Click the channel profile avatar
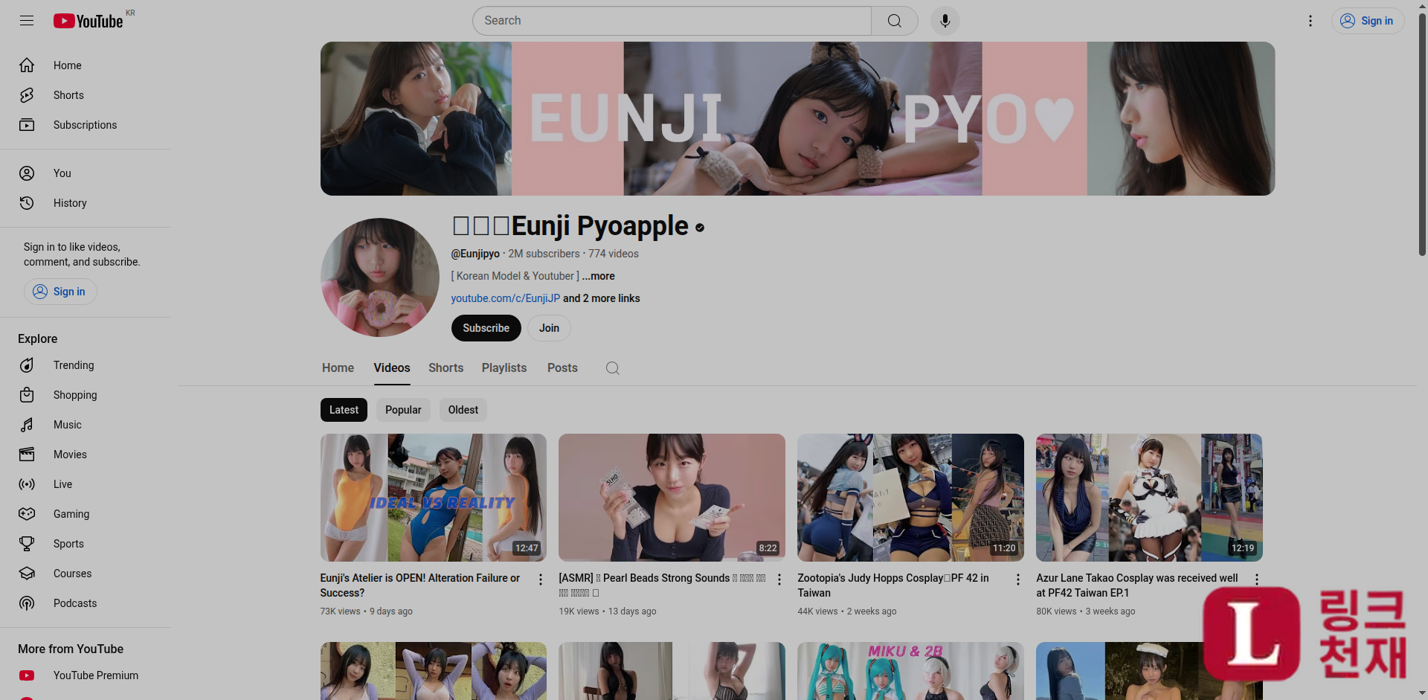The height and width of the screenshot is (700, 1428). [380, 277]
